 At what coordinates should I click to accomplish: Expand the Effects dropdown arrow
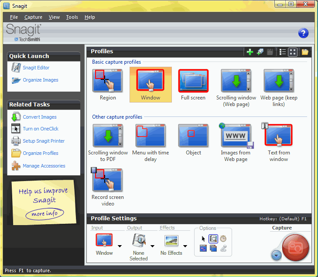tap(185, 246)
